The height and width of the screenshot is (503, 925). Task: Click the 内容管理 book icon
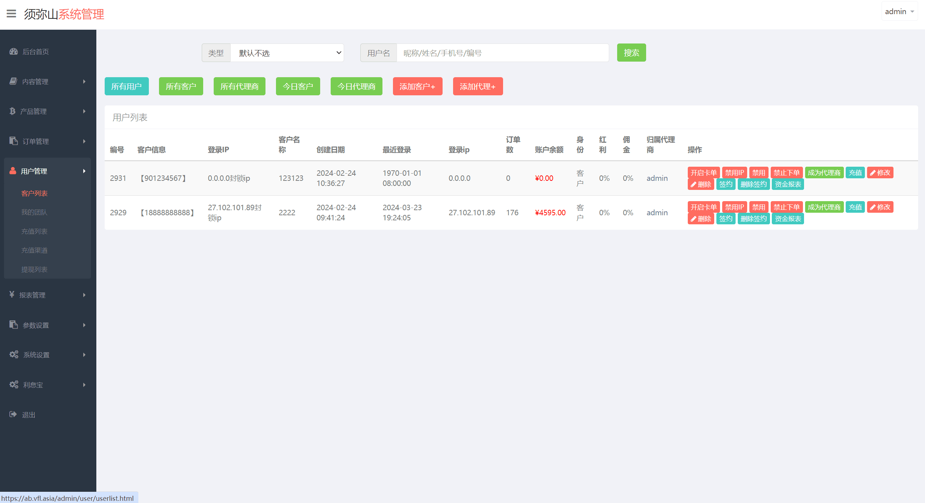[13, 81]
